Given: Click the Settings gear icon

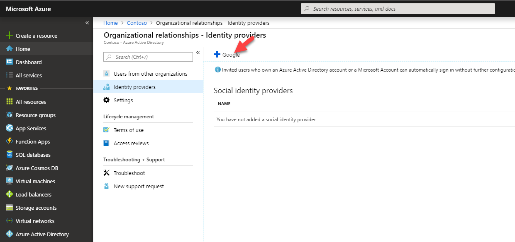Looking at the screenshot, I should pyautogui.click(x=107, y=100).
